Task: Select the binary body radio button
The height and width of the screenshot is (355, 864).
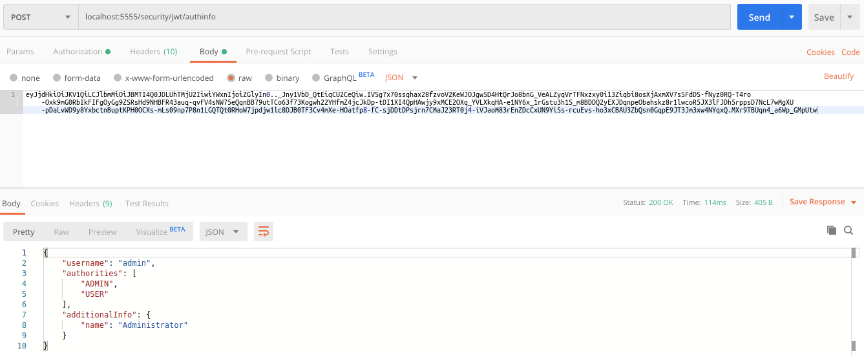Action: [269, 78]
